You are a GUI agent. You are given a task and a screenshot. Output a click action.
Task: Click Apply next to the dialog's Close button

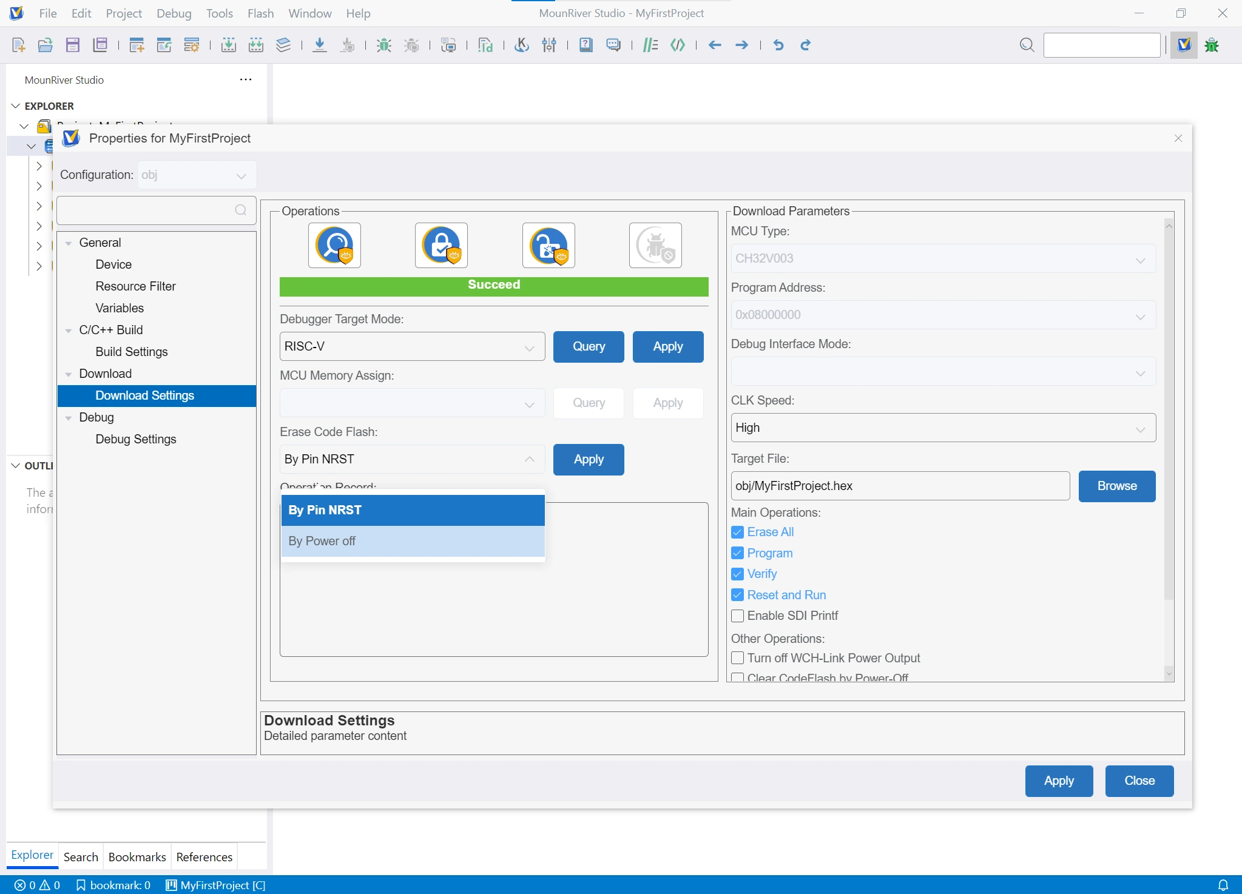pos(1059,781)
